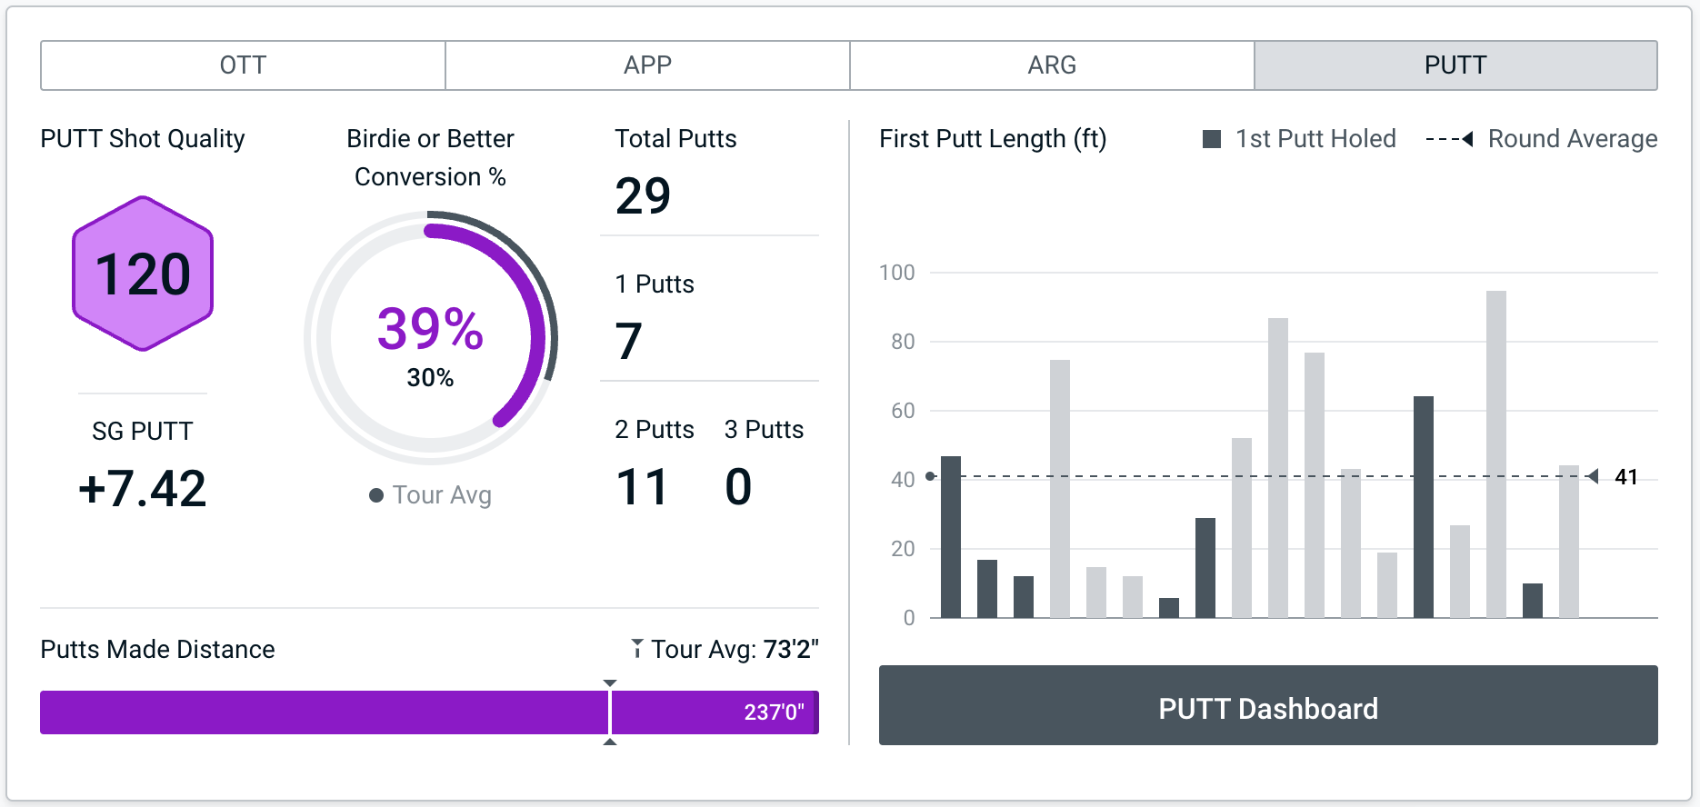1700x807 pixels.
Task: Click the Tour Avg marker icon beside 73'2"
Action: click(x=637, y=649)
